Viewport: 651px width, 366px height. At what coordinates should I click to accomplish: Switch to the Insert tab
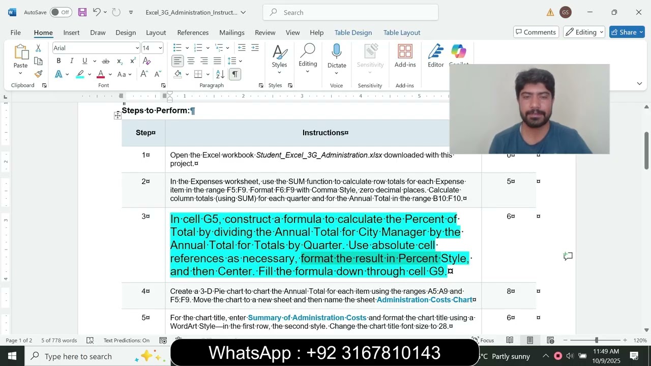coord(71,33)
